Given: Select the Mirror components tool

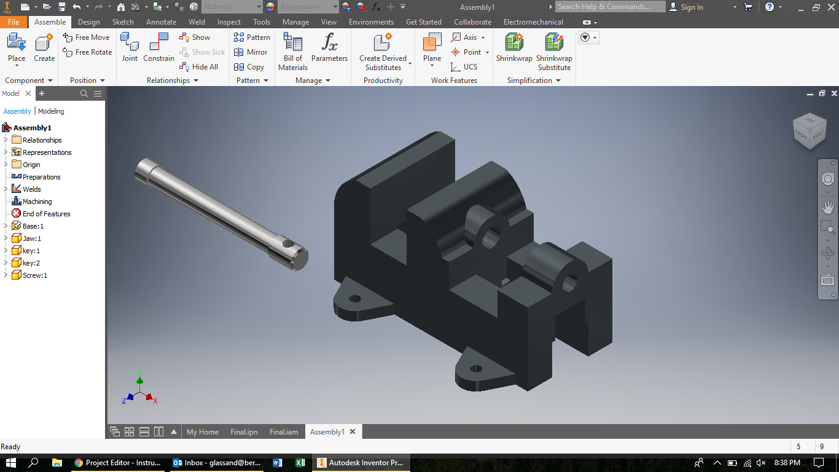Looking at the screenshot, I should [251, 52].
